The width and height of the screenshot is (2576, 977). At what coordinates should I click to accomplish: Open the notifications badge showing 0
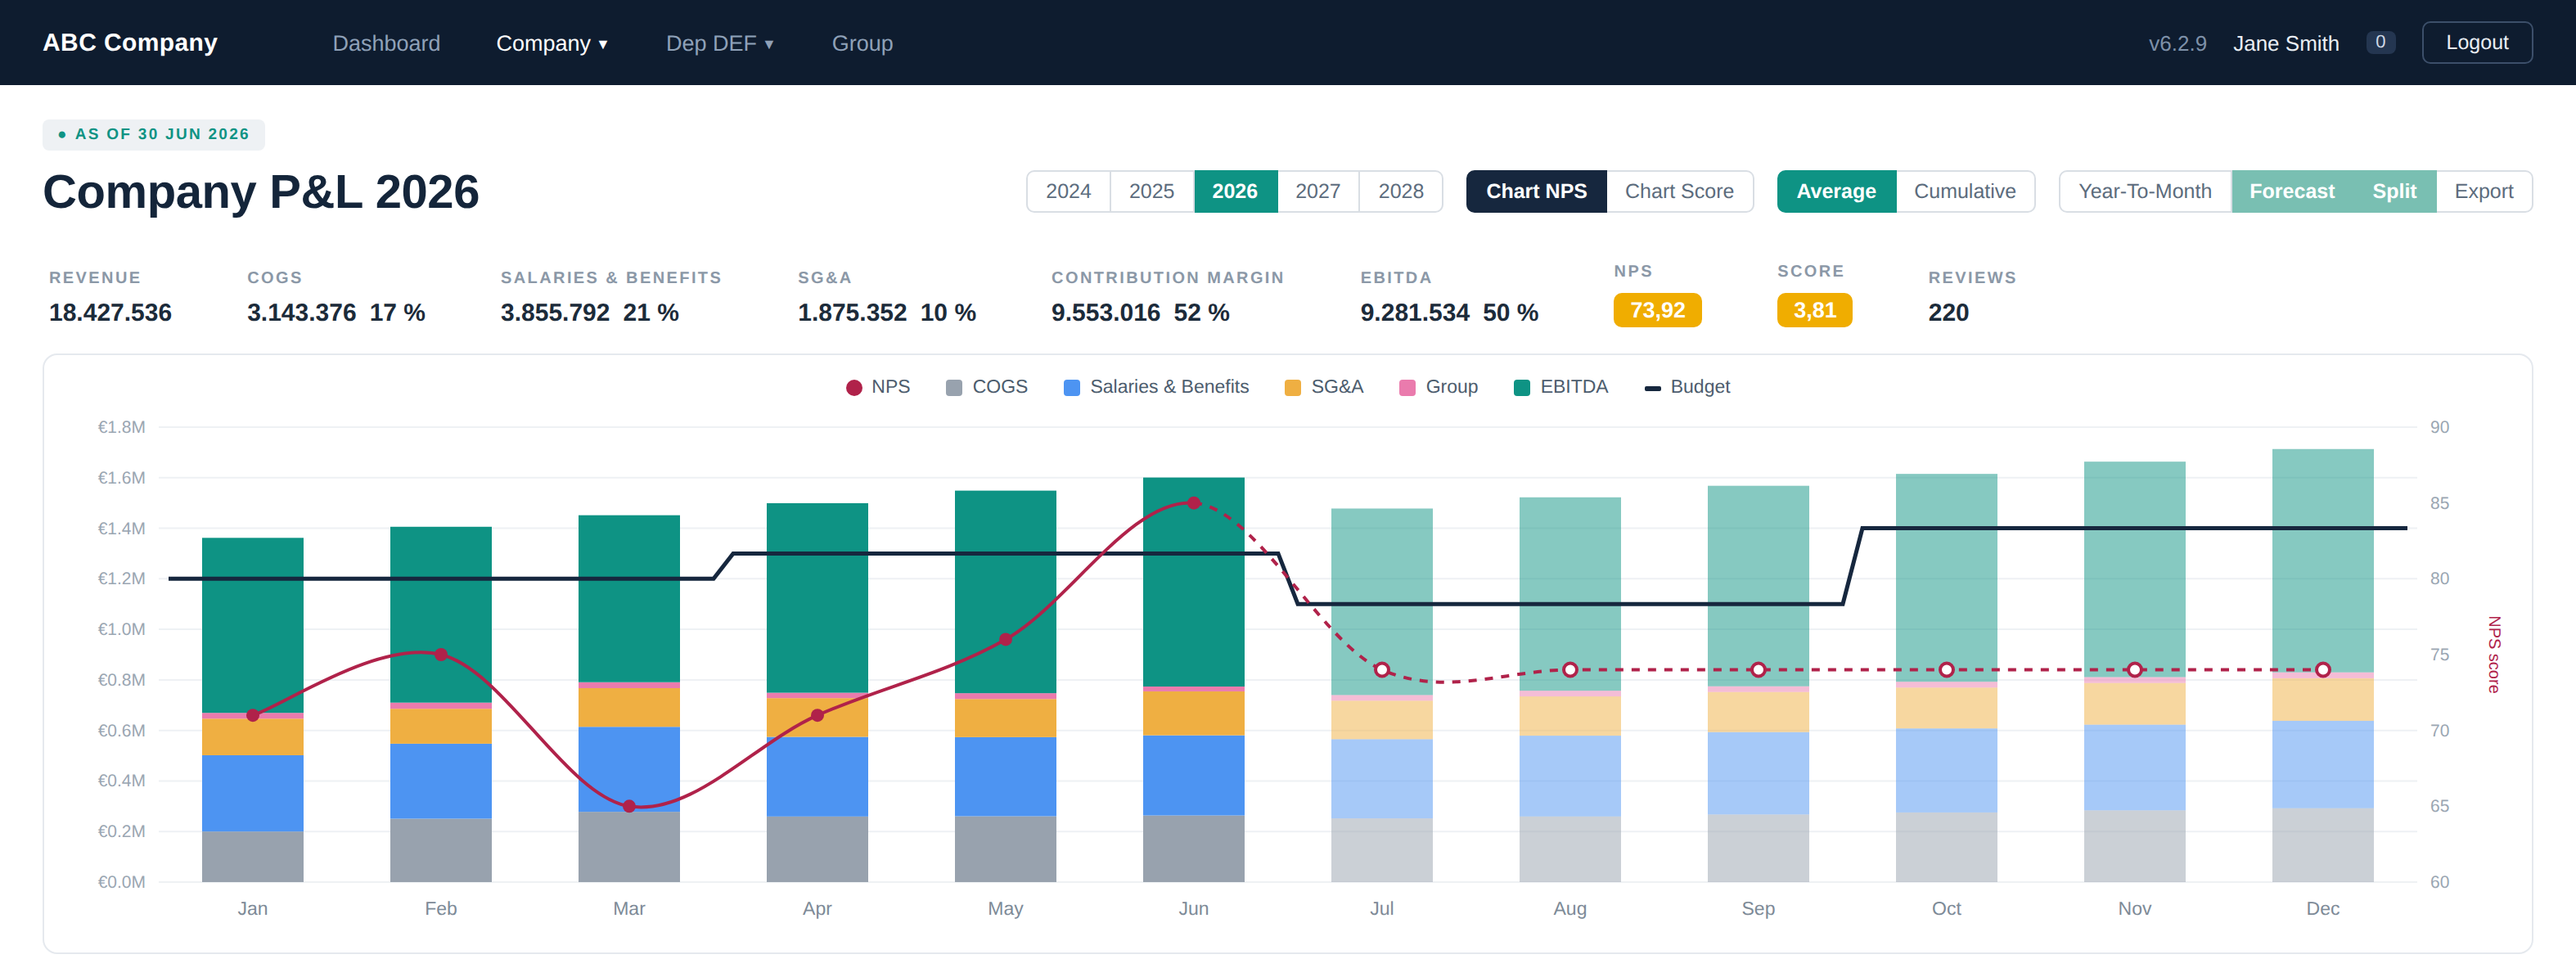click(x=2380, y=42)
